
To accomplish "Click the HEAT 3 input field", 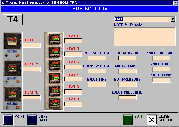I will (x=32, y=97).
